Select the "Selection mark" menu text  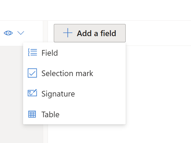(x=67, y=73)
